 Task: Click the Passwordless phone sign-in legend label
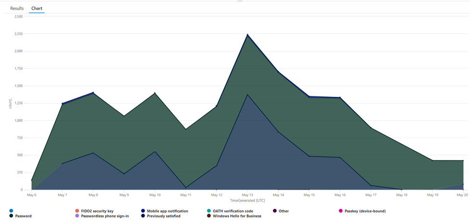click(x=105, y=216)
